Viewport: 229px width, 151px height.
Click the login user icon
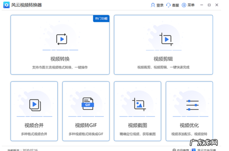pos(153,5)
